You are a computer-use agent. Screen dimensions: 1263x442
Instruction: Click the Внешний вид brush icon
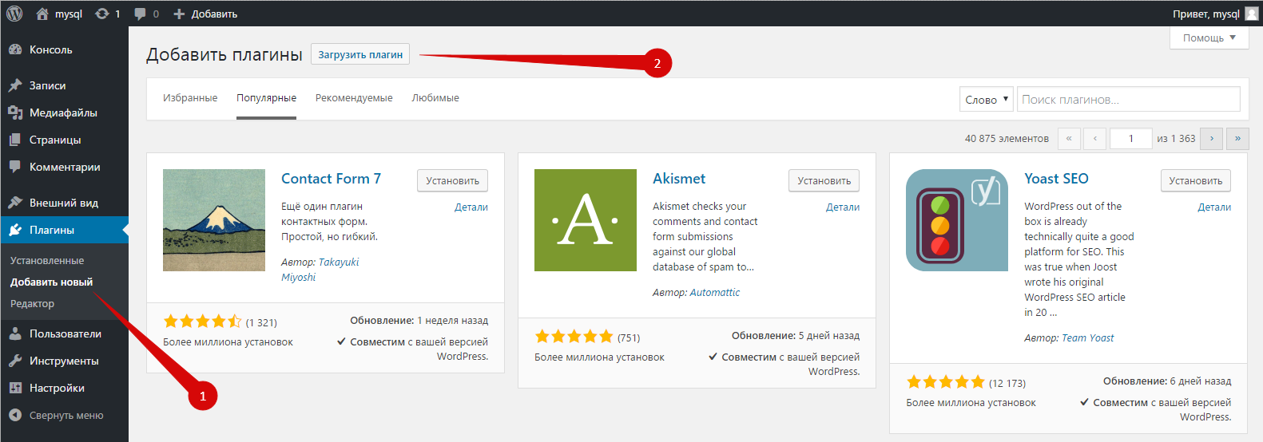(x=15, y=203)
